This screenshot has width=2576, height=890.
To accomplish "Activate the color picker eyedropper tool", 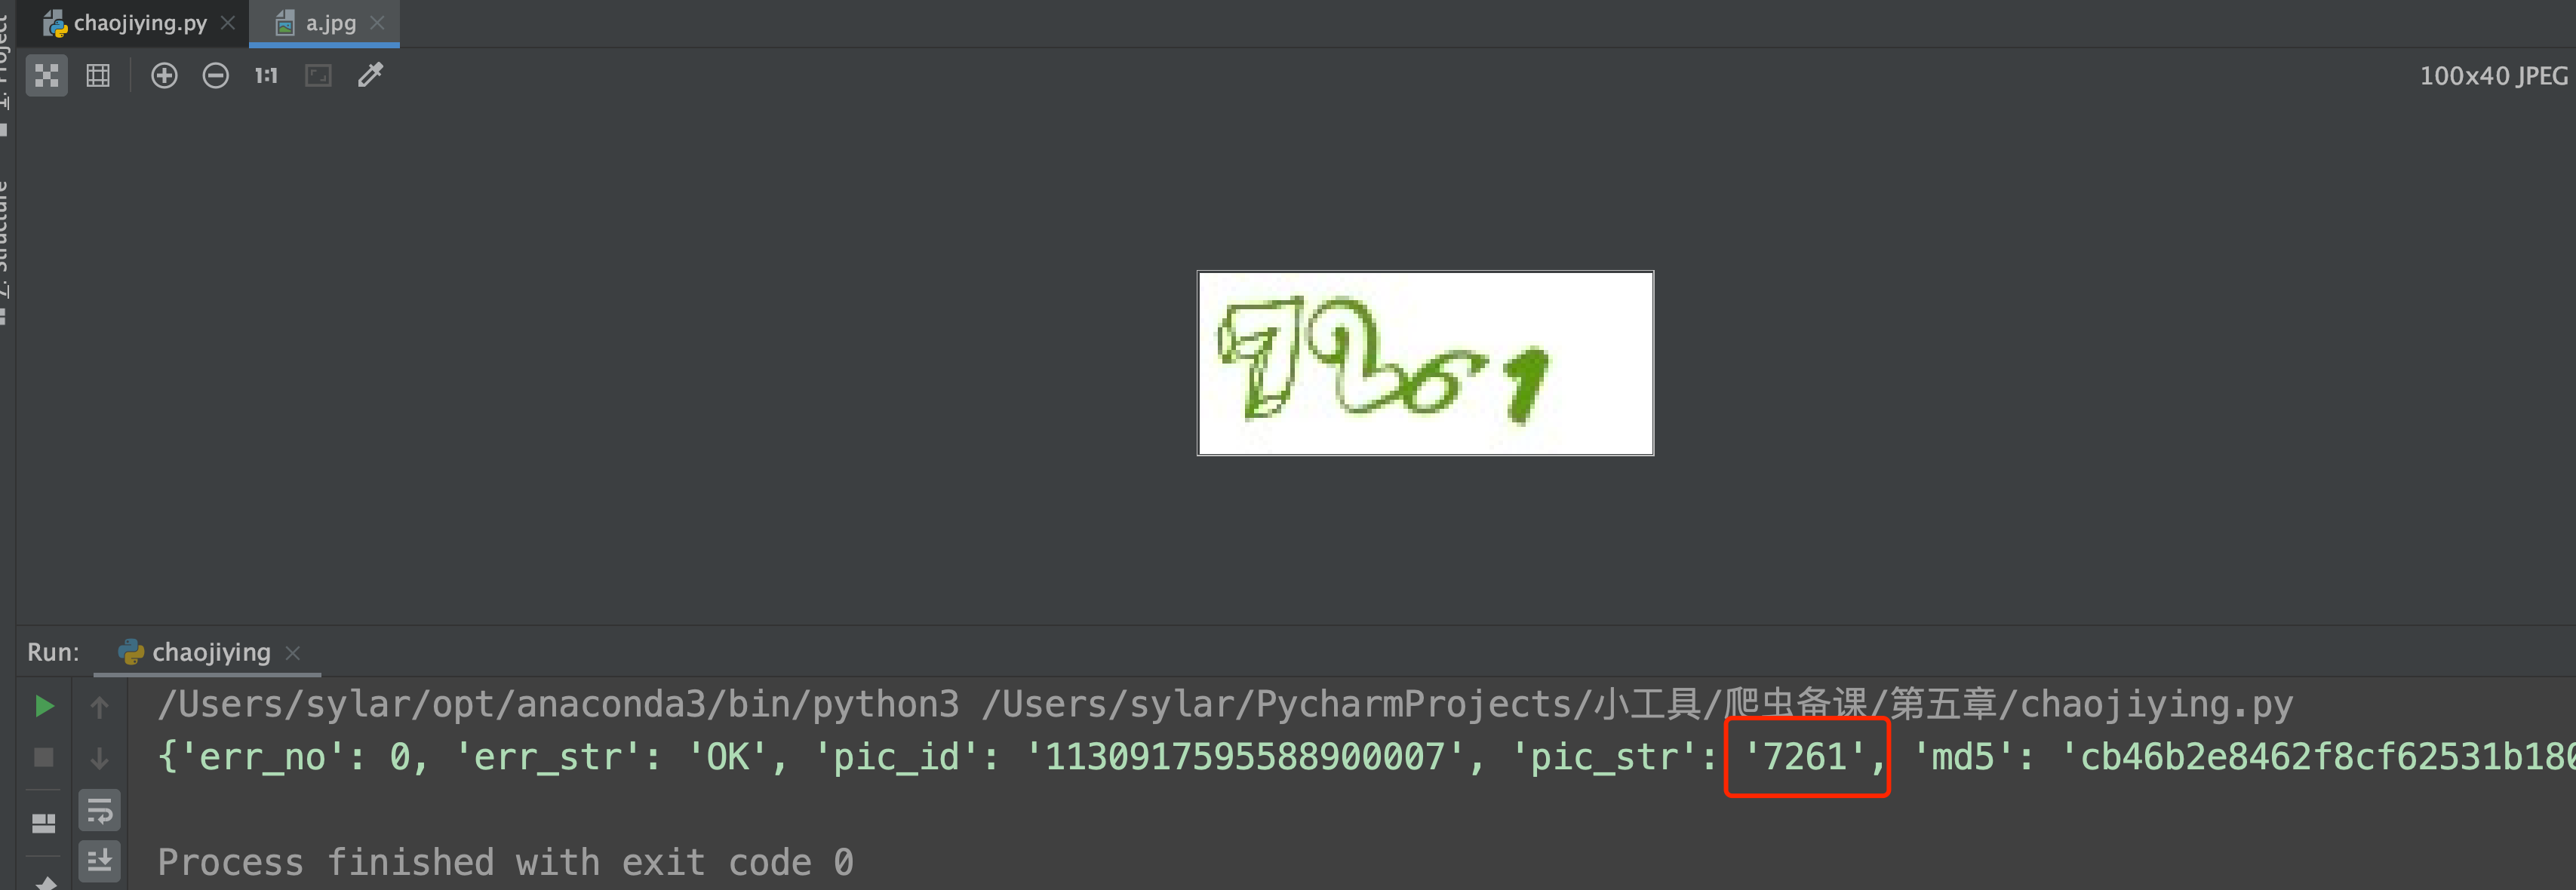I will pos(371,75).
